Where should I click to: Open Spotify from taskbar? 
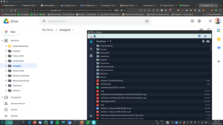point(57,122)
